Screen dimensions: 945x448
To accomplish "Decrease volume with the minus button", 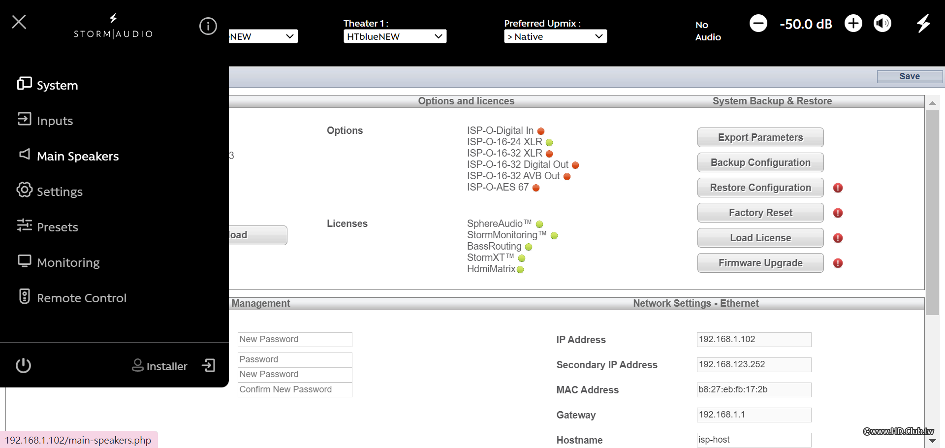I will 758,23.
